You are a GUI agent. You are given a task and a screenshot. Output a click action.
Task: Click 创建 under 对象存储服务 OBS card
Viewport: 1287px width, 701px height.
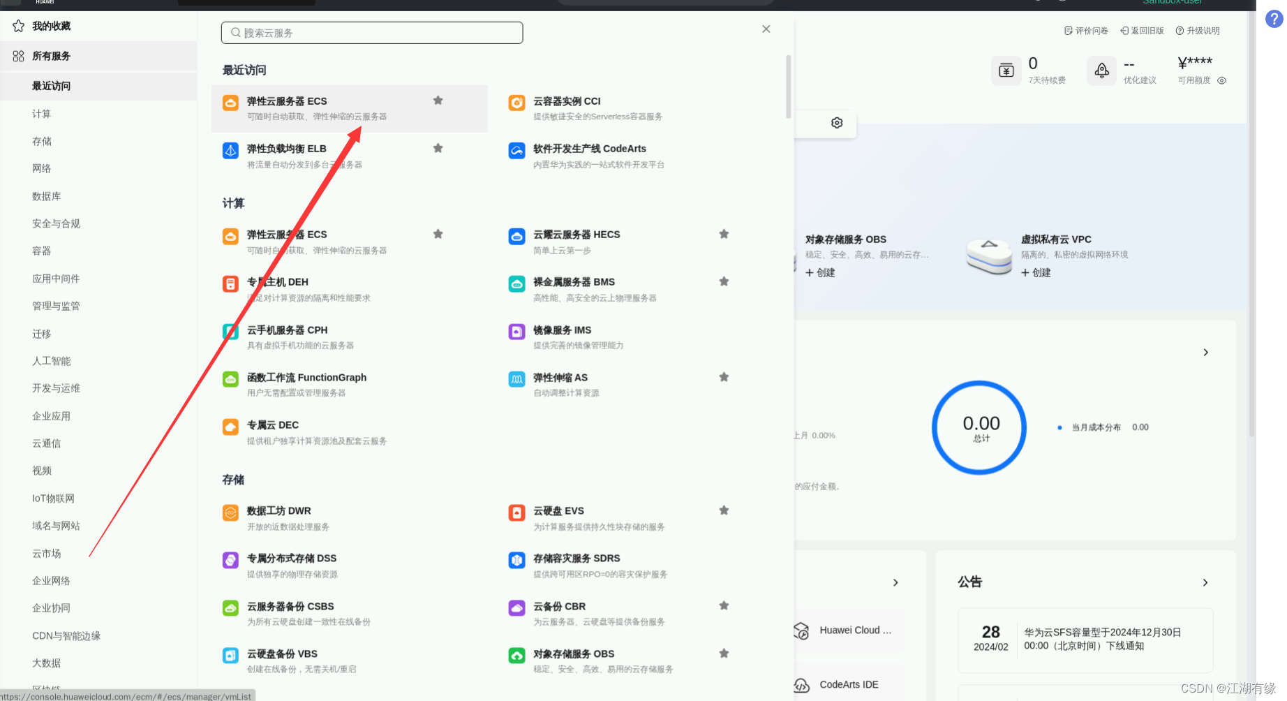(821, 272)
